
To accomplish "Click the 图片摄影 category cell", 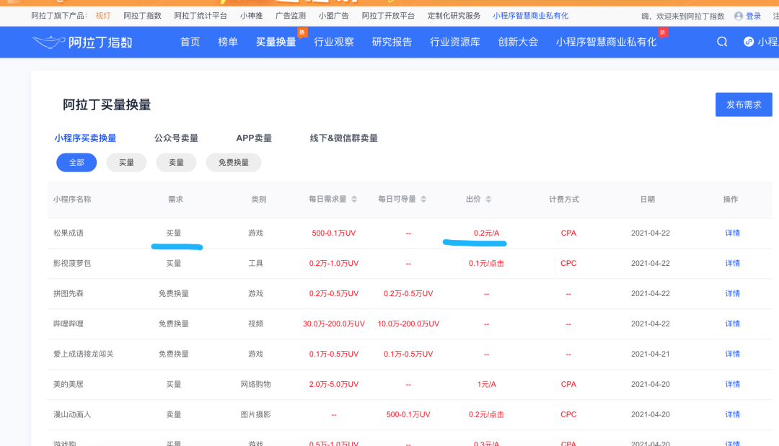I will tap(255, 415).
